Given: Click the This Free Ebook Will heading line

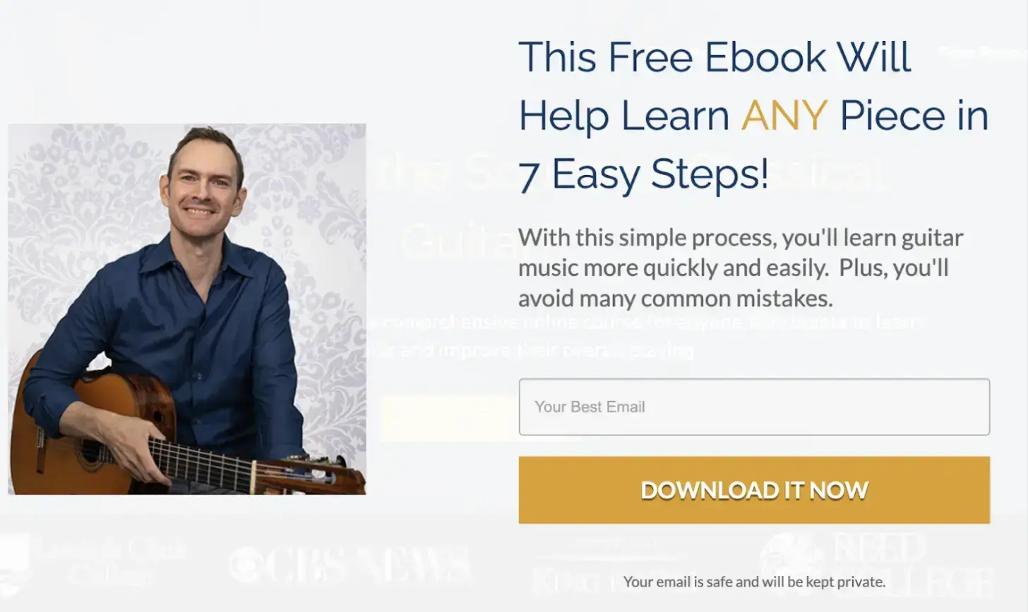Looking at the screenshot, I should click(715, 57).
